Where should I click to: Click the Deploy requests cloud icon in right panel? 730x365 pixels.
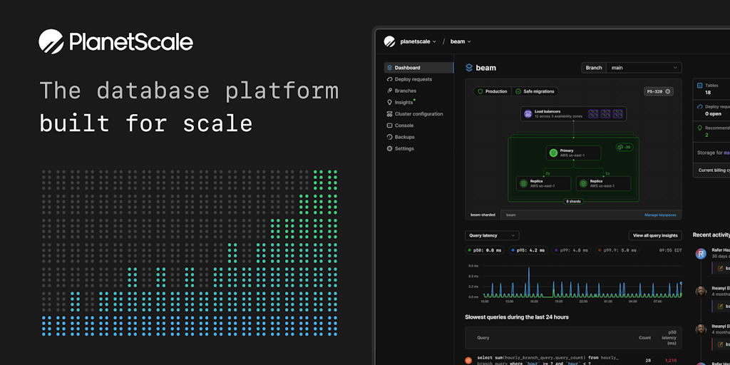point(699,107)
